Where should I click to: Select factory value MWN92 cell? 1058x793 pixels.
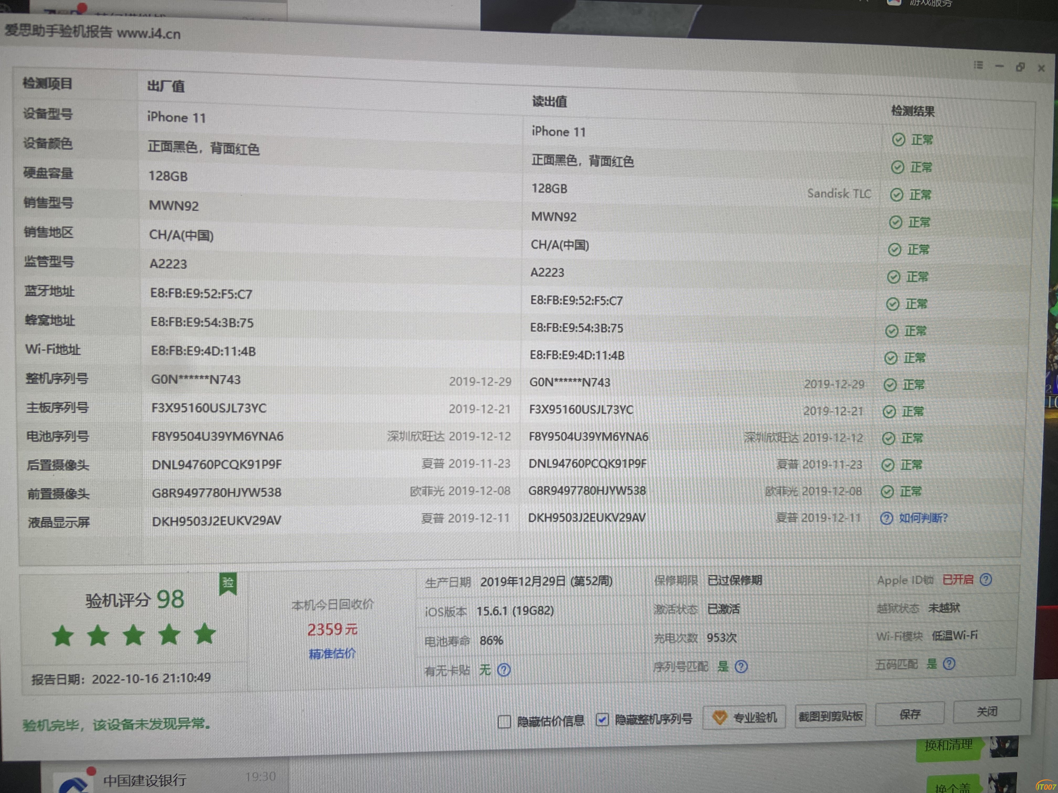coord(174,206)
